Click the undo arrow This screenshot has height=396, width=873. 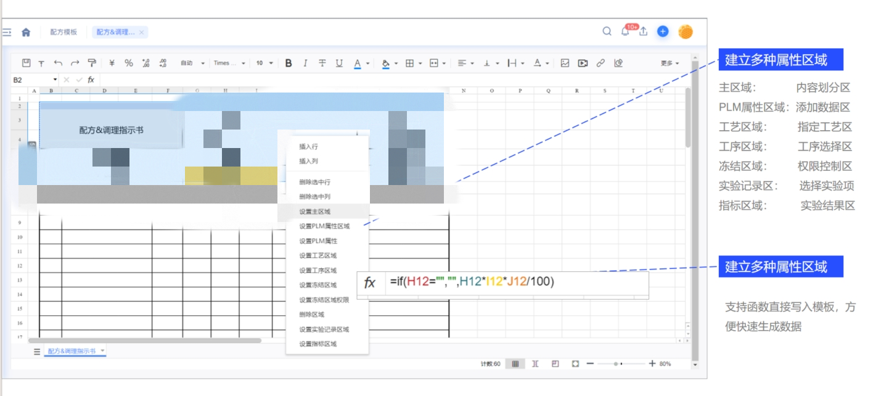pyautogui.click(x=58, y=63)
